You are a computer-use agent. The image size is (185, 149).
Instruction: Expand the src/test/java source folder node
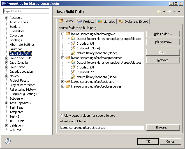point(63,81)
